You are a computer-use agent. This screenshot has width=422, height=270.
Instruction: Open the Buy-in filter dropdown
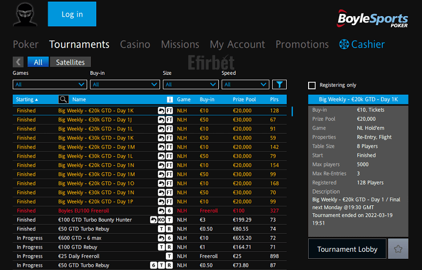(125, 84)
